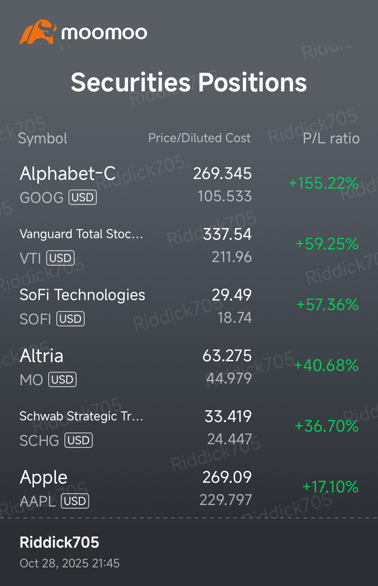Select the USD badge next to VTI

coord(60,258)
